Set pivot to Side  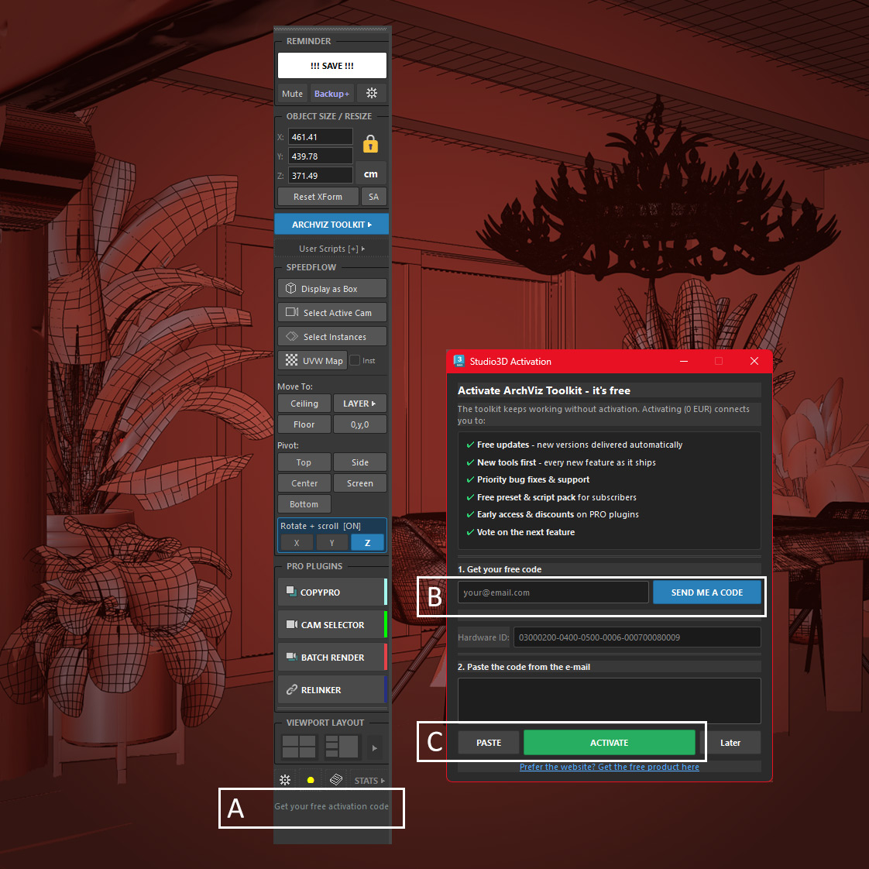tap(359, 462)
